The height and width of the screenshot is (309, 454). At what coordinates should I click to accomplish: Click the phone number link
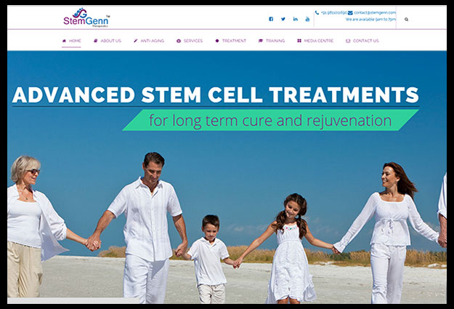334,13
